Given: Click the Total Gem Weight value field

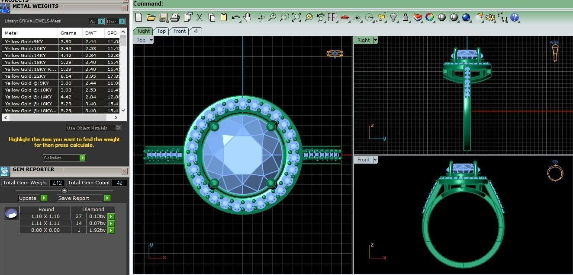Looking at the screenshot, I should click(57, 183).
